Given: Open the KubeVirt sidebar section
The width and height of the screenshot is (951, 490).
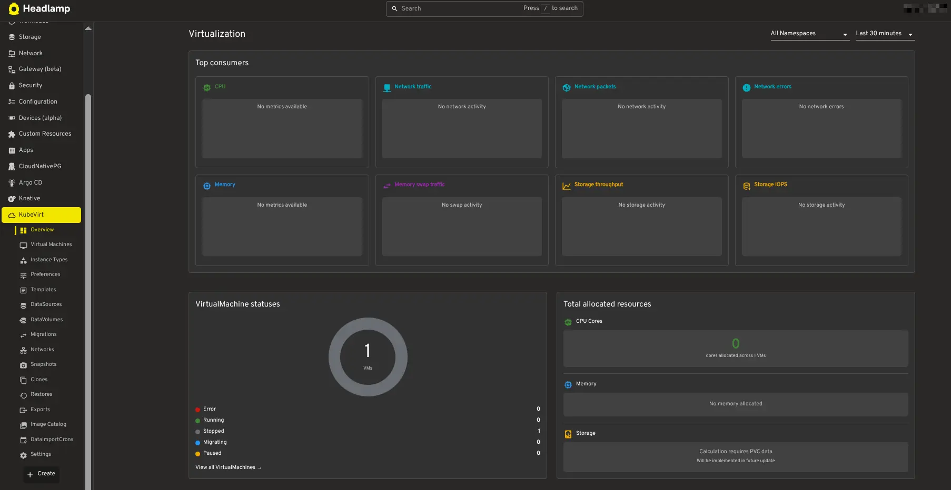Looking at the screenshot, I should pyautogui.click(x=42, y=215).
